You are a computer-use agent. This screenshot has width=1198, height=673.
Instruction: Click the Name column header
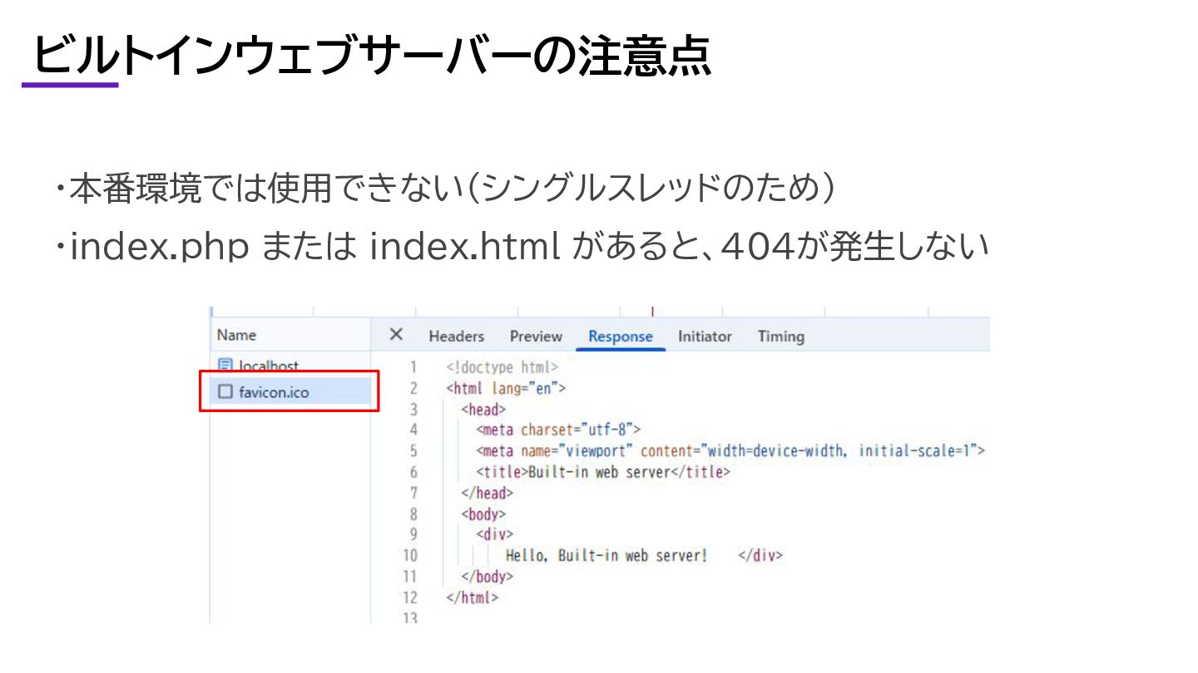pos(236,335)
